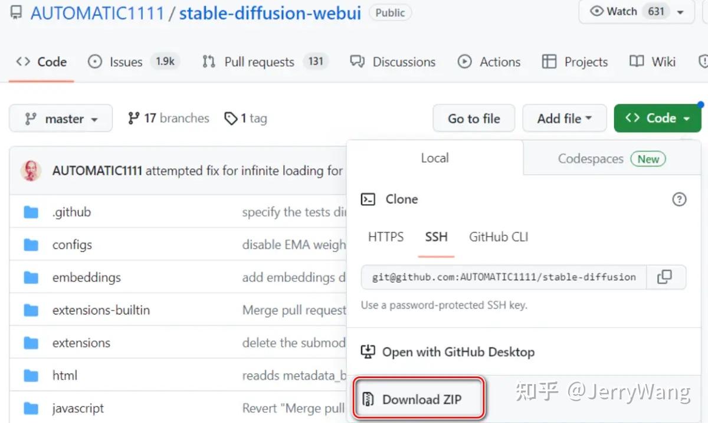Open the Code tab
708x423 pixels.
[x=41, y=62]
